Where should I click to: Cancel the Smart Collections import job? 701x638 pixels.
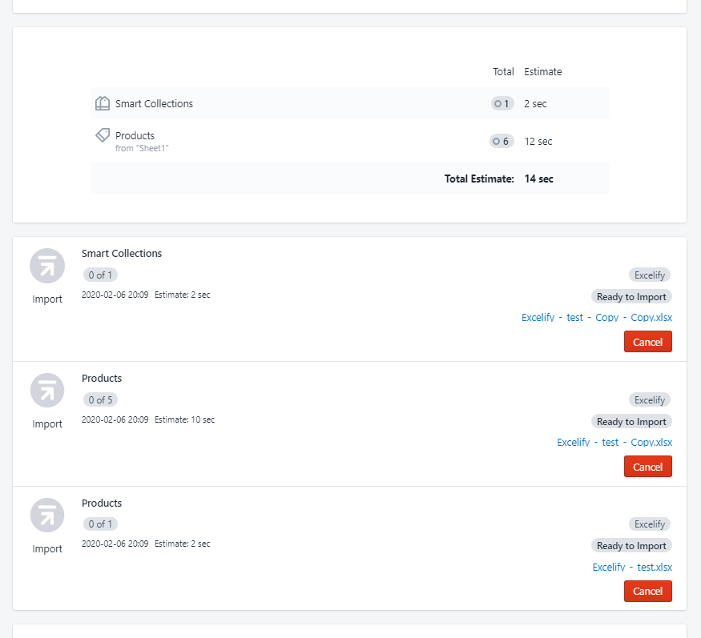(x=647, y=342)
